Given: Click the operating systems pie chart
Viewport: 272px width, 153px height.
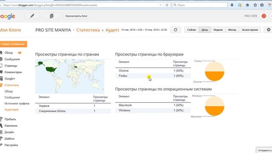Looking at the screenshot, I should point(215,106).
